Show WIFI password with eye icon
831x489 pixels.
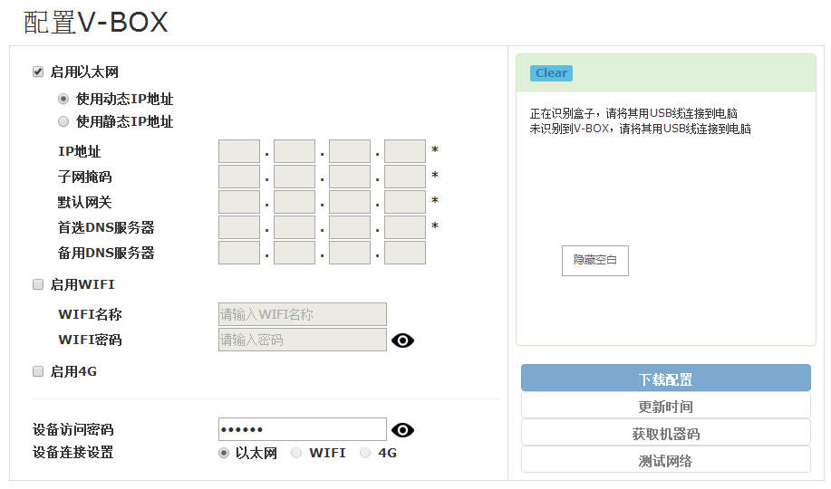coord(402,340)
